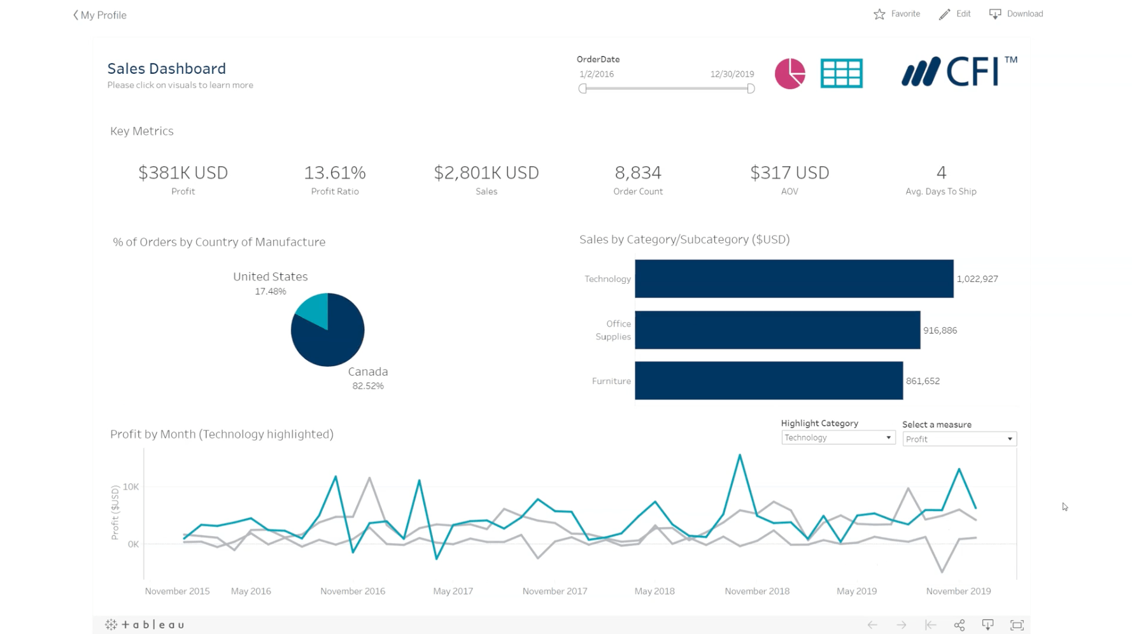Click the Tableau logo in footer
Viewport: 1132px width, 634px height.
click(x=145, y=625)
